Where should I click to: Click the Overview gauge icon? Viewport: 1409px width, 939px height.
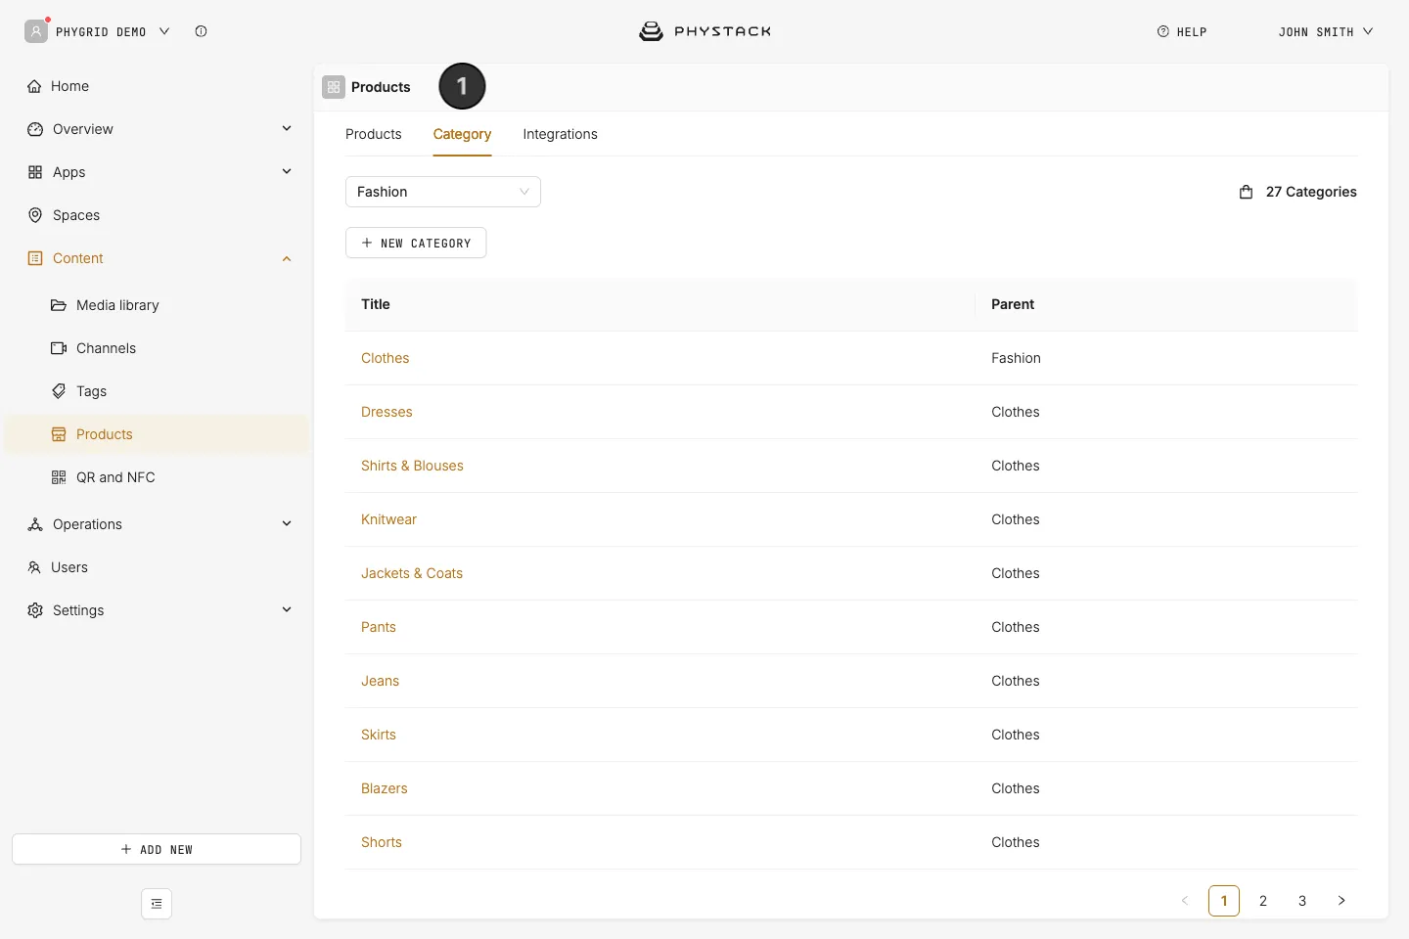(35, 129)
